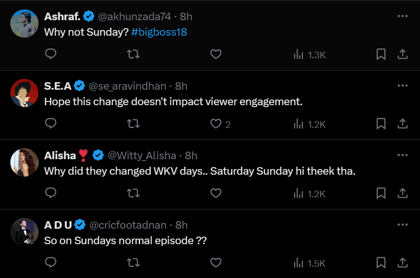Viewport: 420px width, 278px height.
Task: Reply to the Sundays normal episode tweet
Action: [51, 262]
